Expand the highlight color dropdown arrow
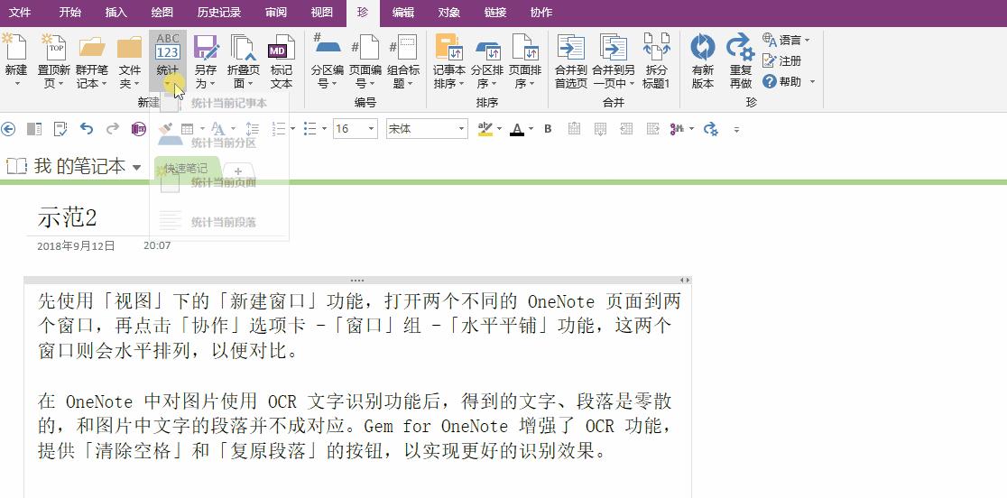The height and width of the screenshot is (498, 1007). coord(499,129)
